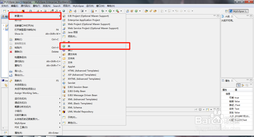Click the status bar icon at bottom left
This screenshot has width=254, height=137.
coord(5,133)
